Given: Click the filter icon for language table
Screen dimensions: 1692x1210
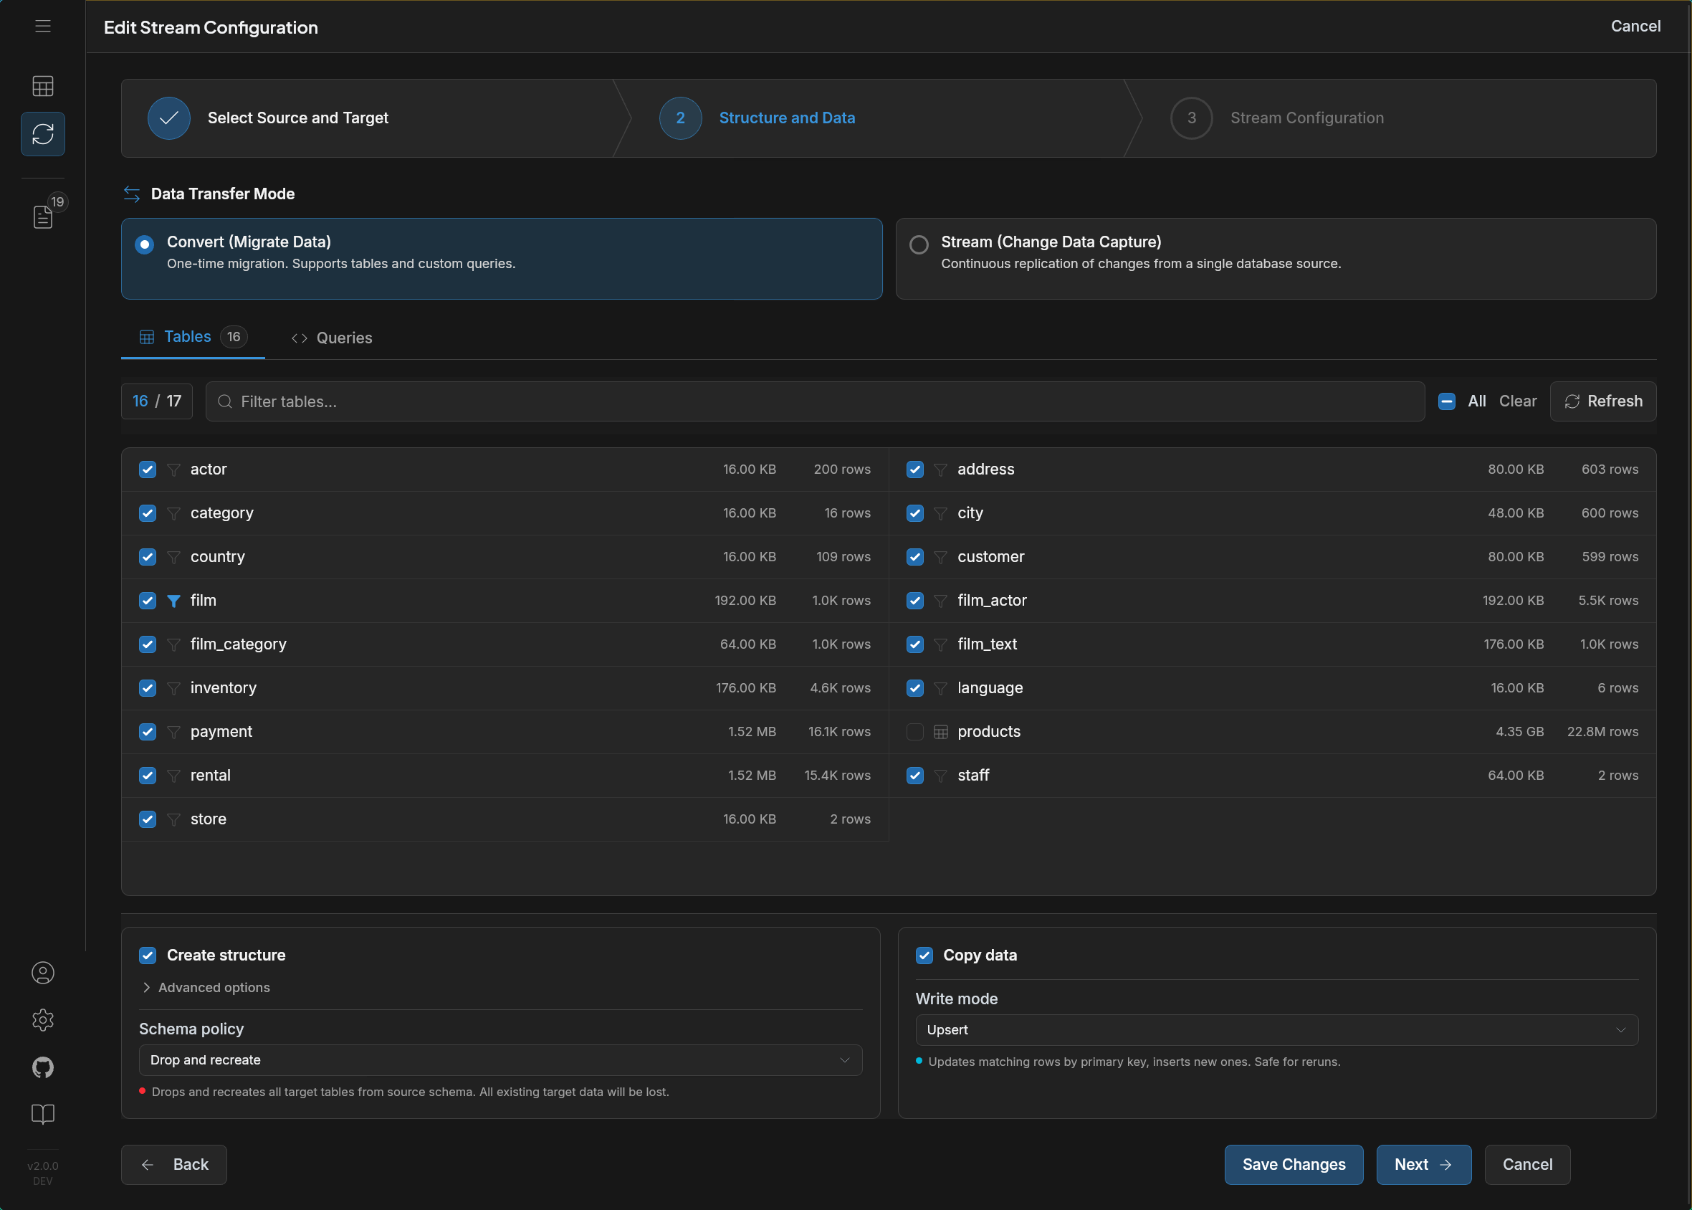Looking at the screenshot, I should click(940, 688).
